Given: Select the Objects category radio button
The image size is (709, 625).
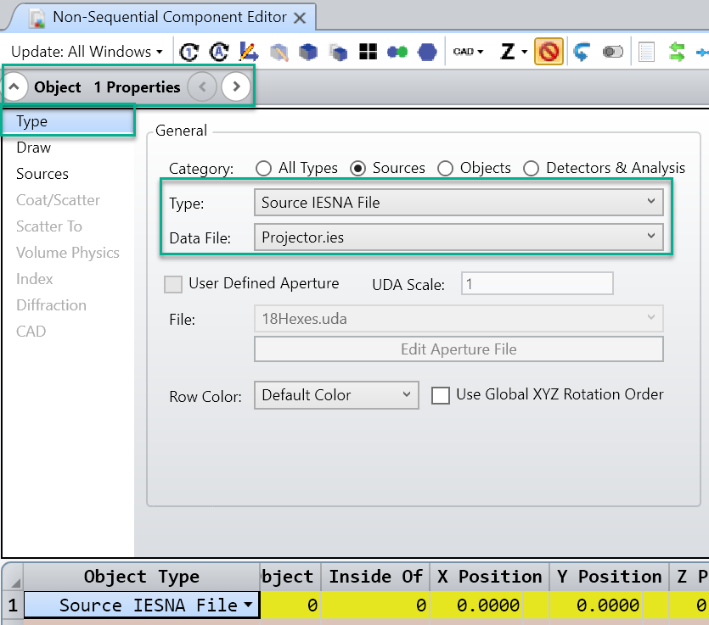Looking at the screenshot, I should click(x=446, y=169).
